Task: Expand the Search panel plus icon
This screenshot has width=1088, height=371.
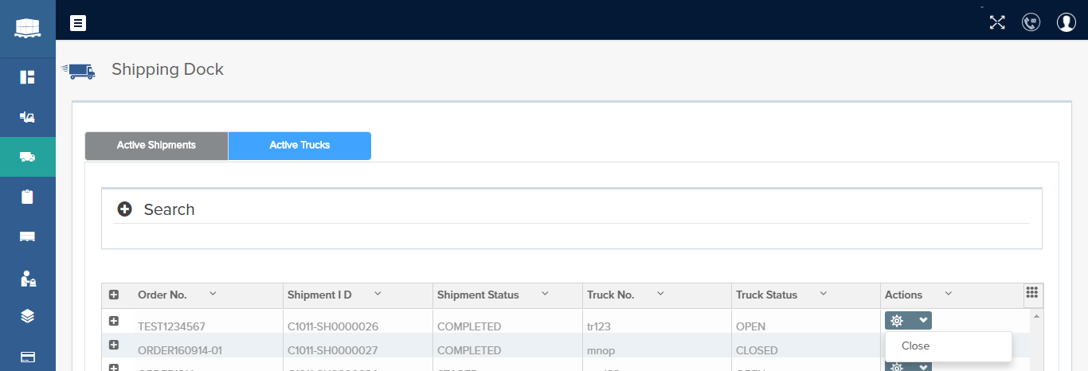Action: point(124,209)
